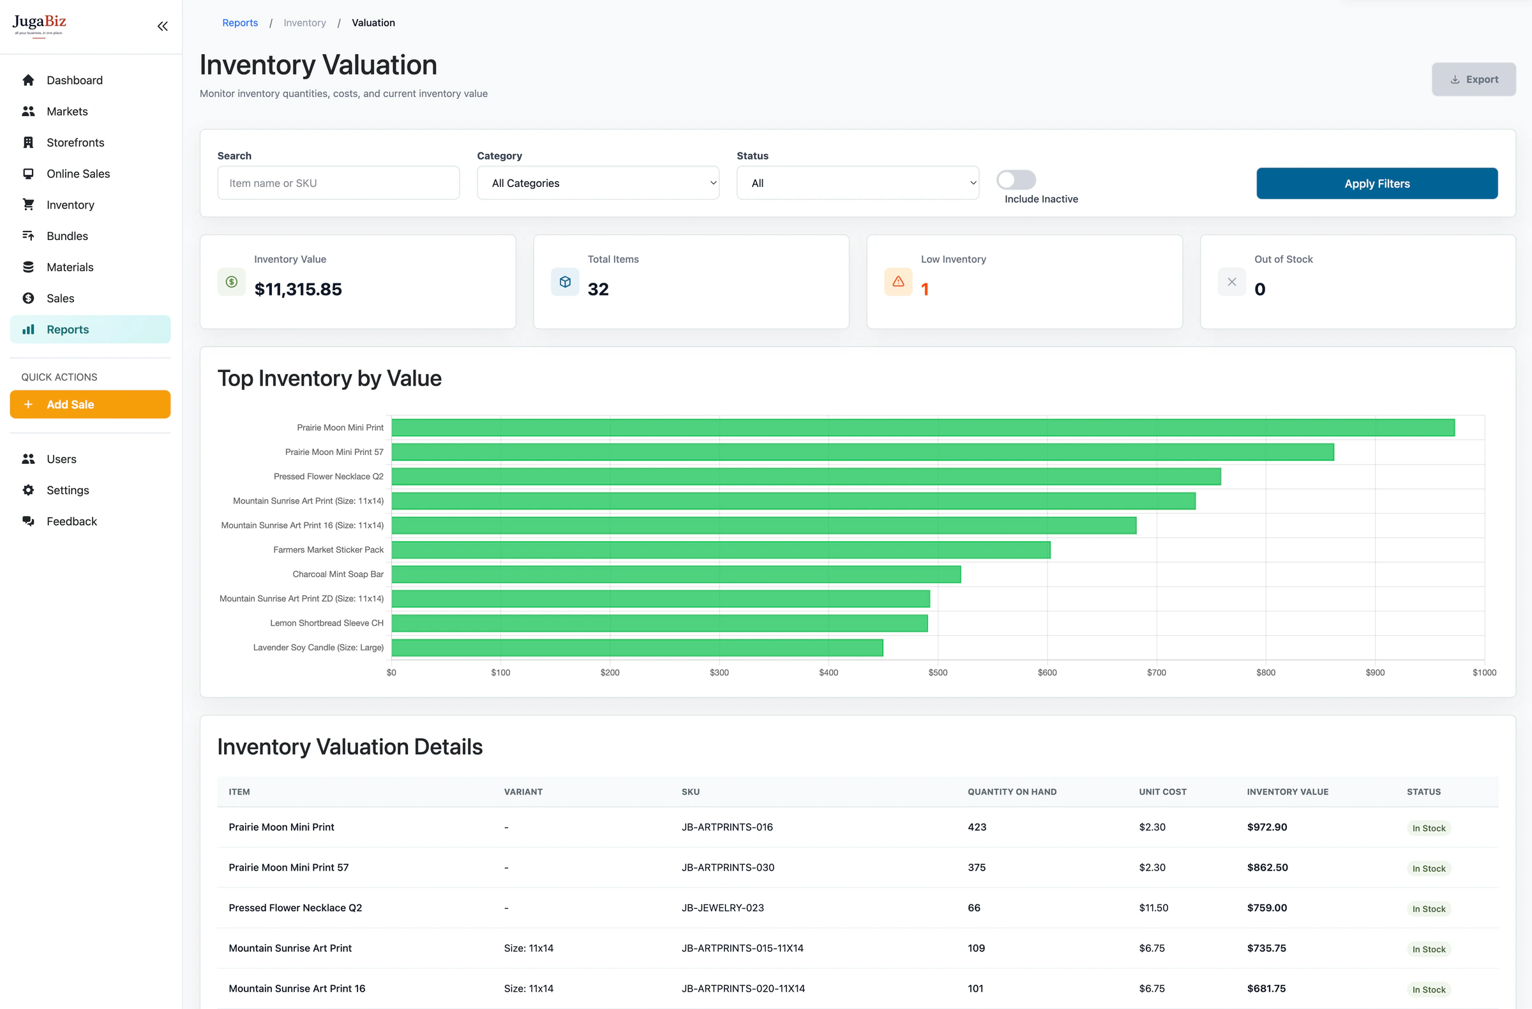Click the Total Items count 32
Image resolution: width=1532 pixels, height=1009 pixels.
click(x=598, y=290)
